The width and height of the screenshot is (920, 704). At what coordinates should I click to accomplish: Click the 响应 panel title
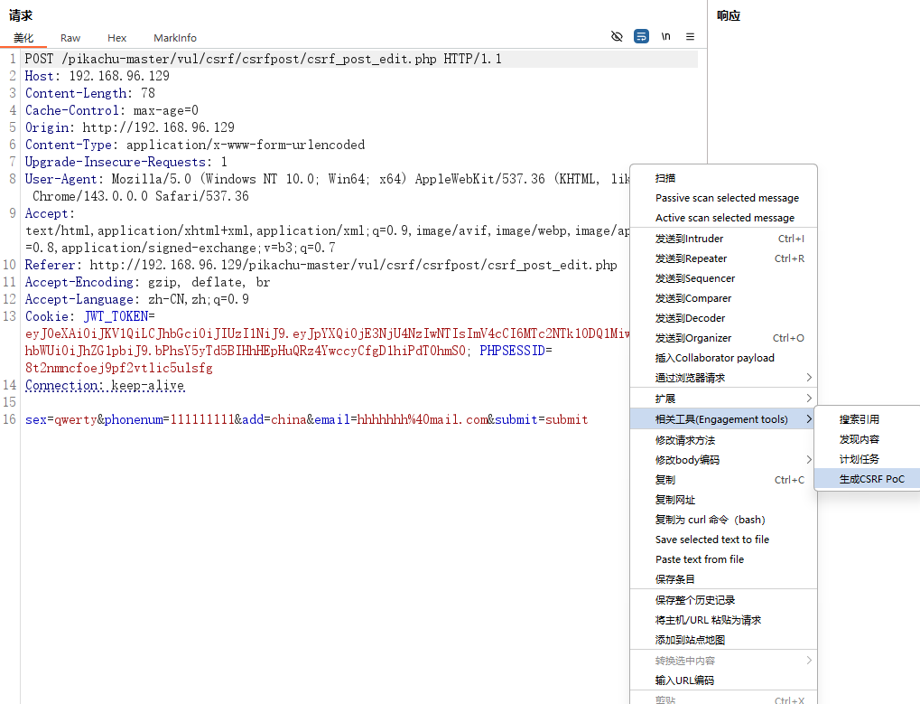coord(728,16)
